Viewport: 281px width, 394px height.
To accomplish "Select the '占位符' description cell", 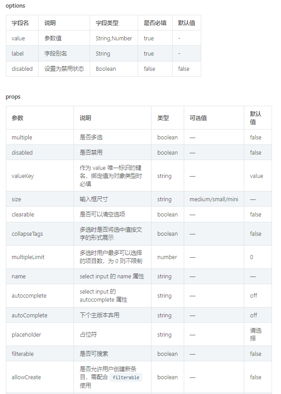I will (112, 334).
